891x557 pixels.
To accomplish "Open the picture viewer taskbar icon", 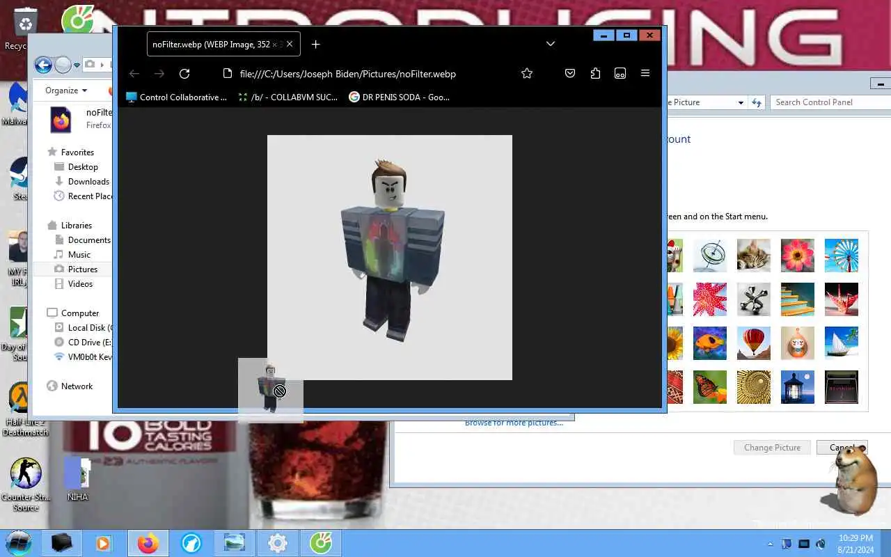I will (x=234, y=543).
